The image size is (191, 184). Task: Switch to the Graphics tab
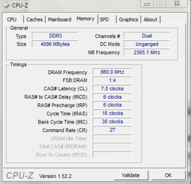tap(128, 20)
